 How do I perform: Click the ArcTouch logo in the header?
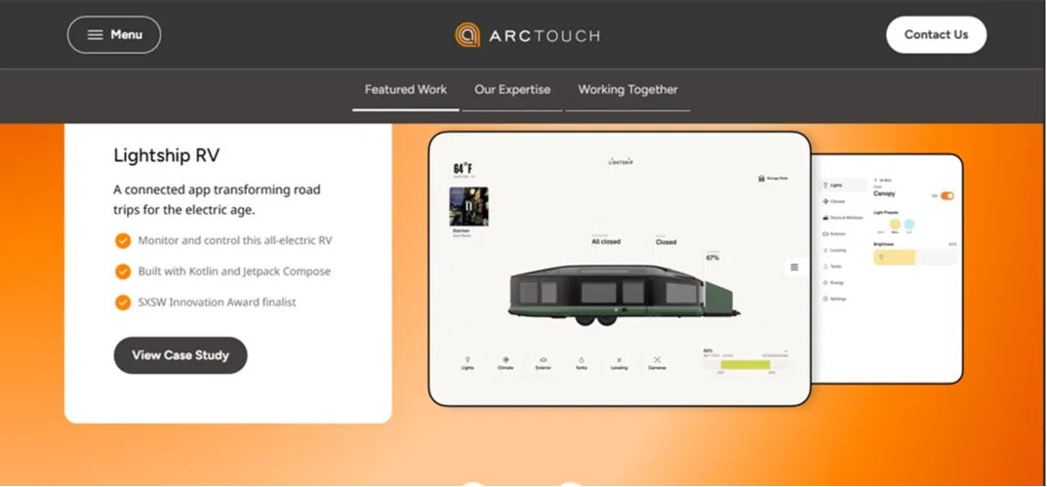[527, 35]
